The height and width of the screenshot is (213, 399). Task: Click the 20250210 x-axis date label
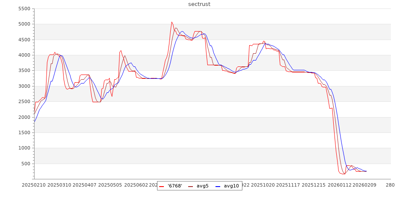(34, 185)
